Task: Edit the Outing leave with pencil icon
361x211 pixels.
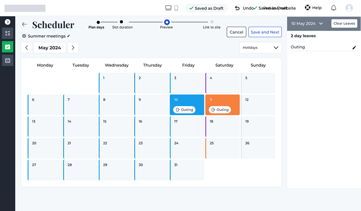Action: 354,47
